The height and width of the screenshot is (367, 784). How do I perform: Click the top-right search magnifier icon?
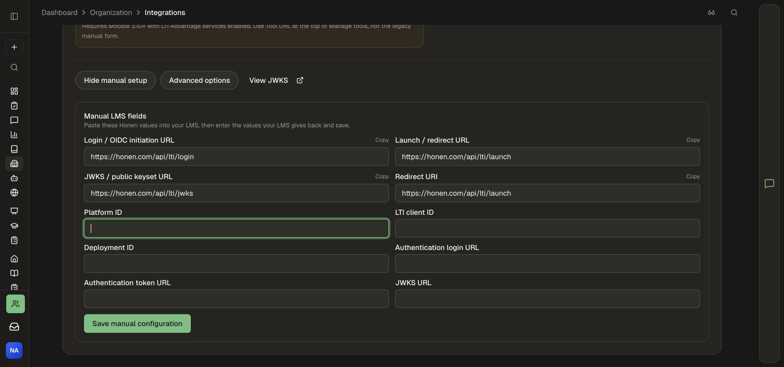pos(734,12)
